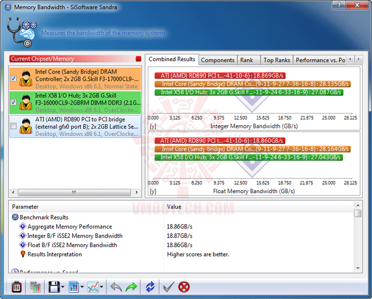Image resolution: width=372 pixels, height=299 pixels.
Task: Open the Top Ranks tab
Action: click(276, 60)
